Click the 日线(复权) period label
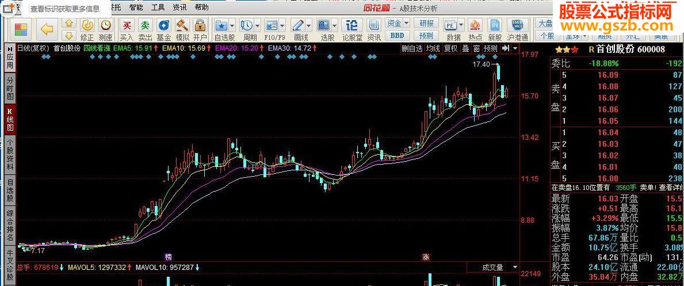Screen dimensions: 684x286 coord(33,48)
